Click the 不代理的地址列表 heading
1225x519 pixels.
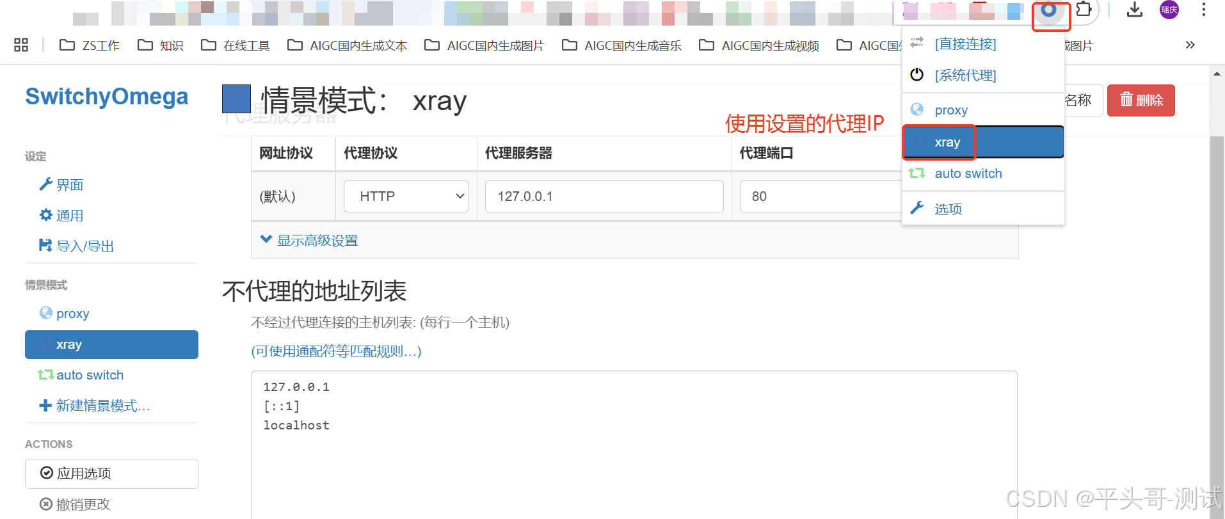[x=314, y=291]
